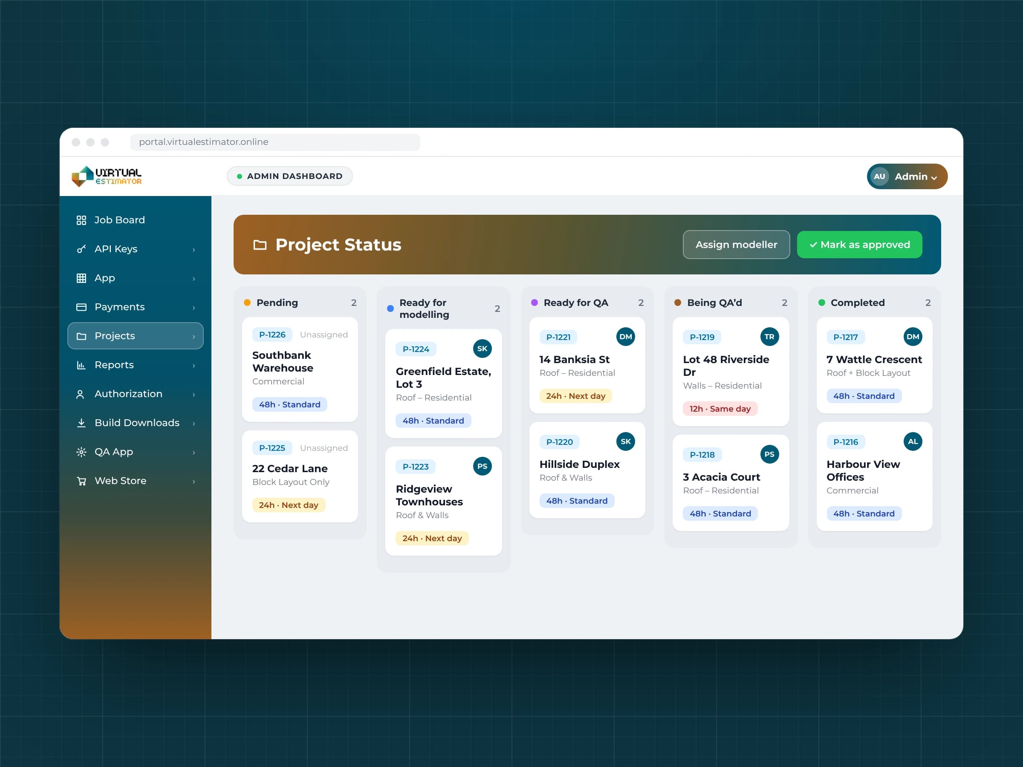The image size is (1023, 767).
Task: Select Payments in the sidebar
Action: click(136, 307)
